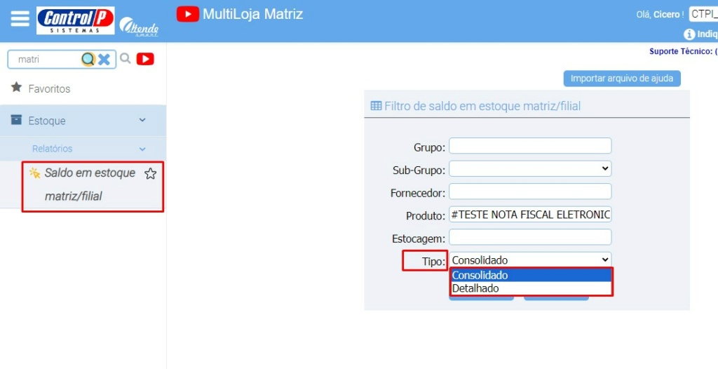Click the Favoritos star icon
Image resolution: width=718 pixels, height=369 pixels.
point(17,87)
